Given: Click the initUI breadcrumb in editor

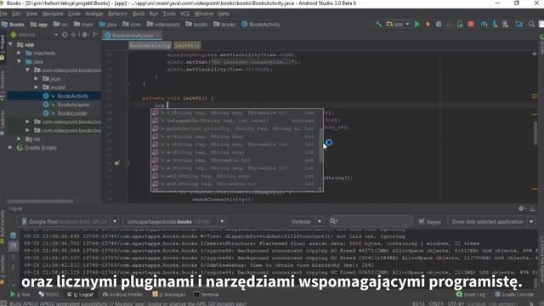Looking at the screenshot, I should click(187, 45).
